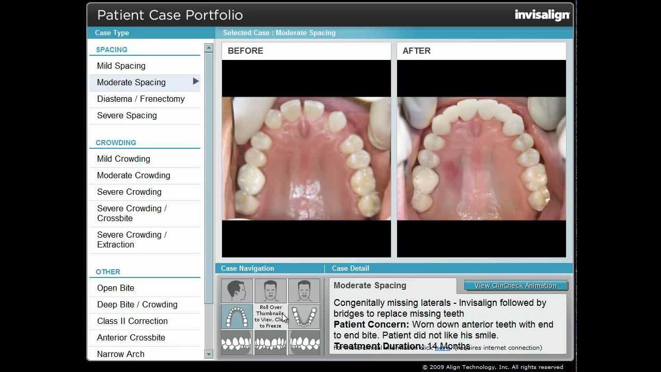Click the case list scroll down arrow
The width and height of the screenshot is (661, 372).
[209, 354]
